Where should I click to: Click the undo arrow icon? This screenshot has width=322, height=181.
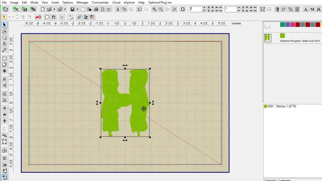click(139, 9)
